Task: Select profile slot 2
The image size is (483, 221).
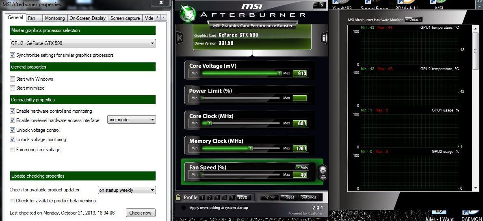Action: click(210, 197)
